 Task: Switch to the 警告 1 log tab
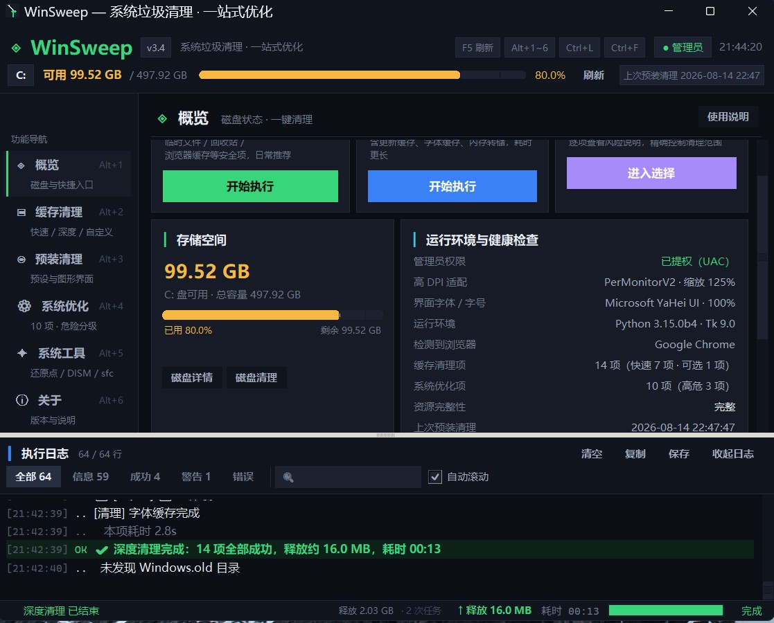coord(196,477)
